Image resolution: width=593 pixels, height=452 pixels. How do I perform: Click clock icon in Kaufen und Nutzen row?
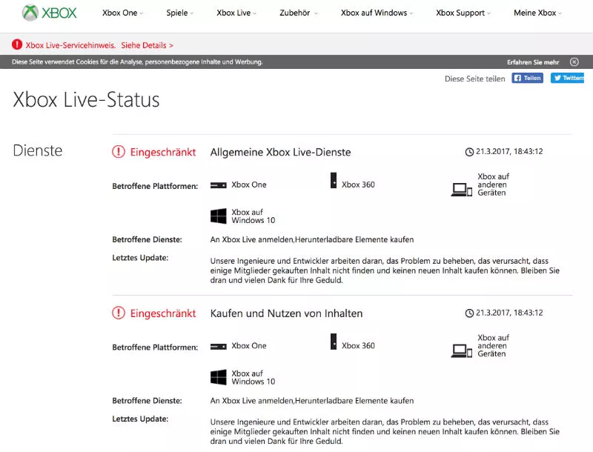(x=469, y=313)
